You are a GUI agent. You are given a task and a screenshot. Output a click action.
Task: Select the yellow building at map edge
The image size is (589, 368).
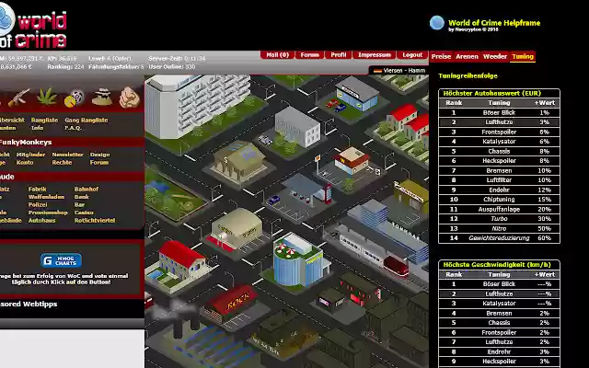click(x=411, y=195)
